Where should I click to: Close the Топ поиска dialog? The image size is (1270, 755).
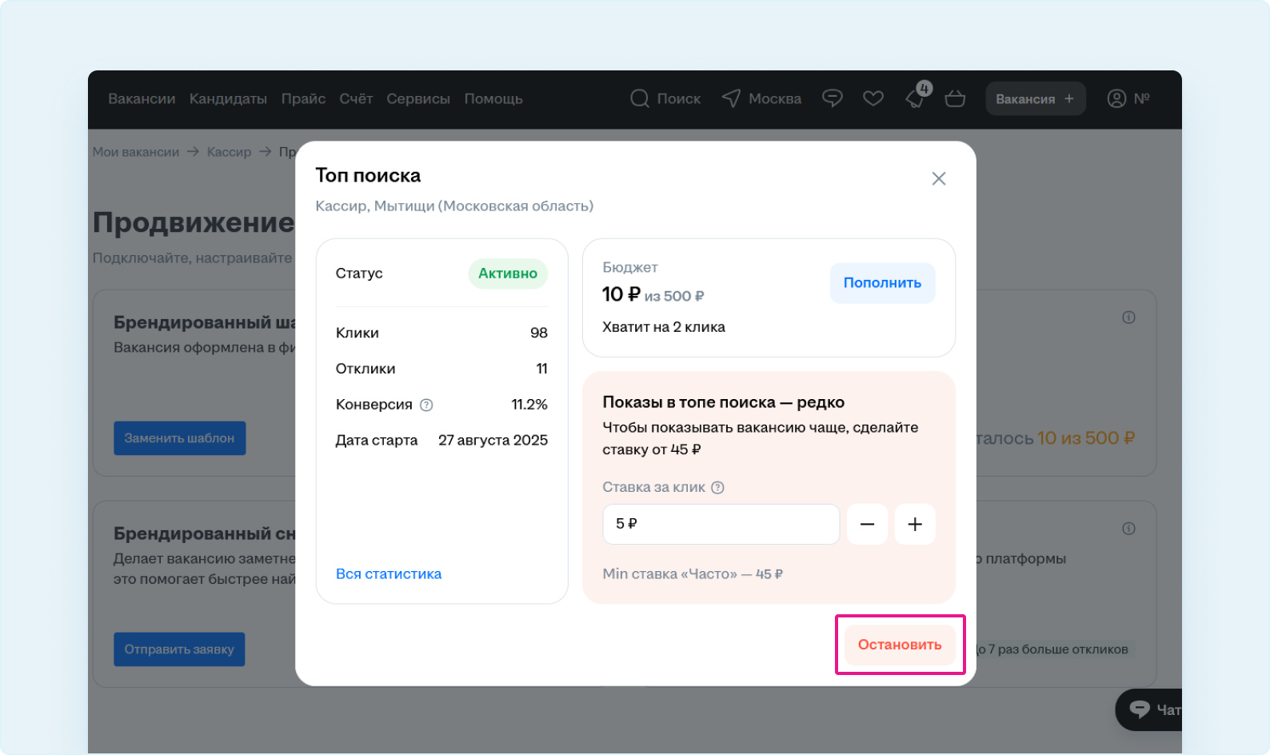[939, 178]
